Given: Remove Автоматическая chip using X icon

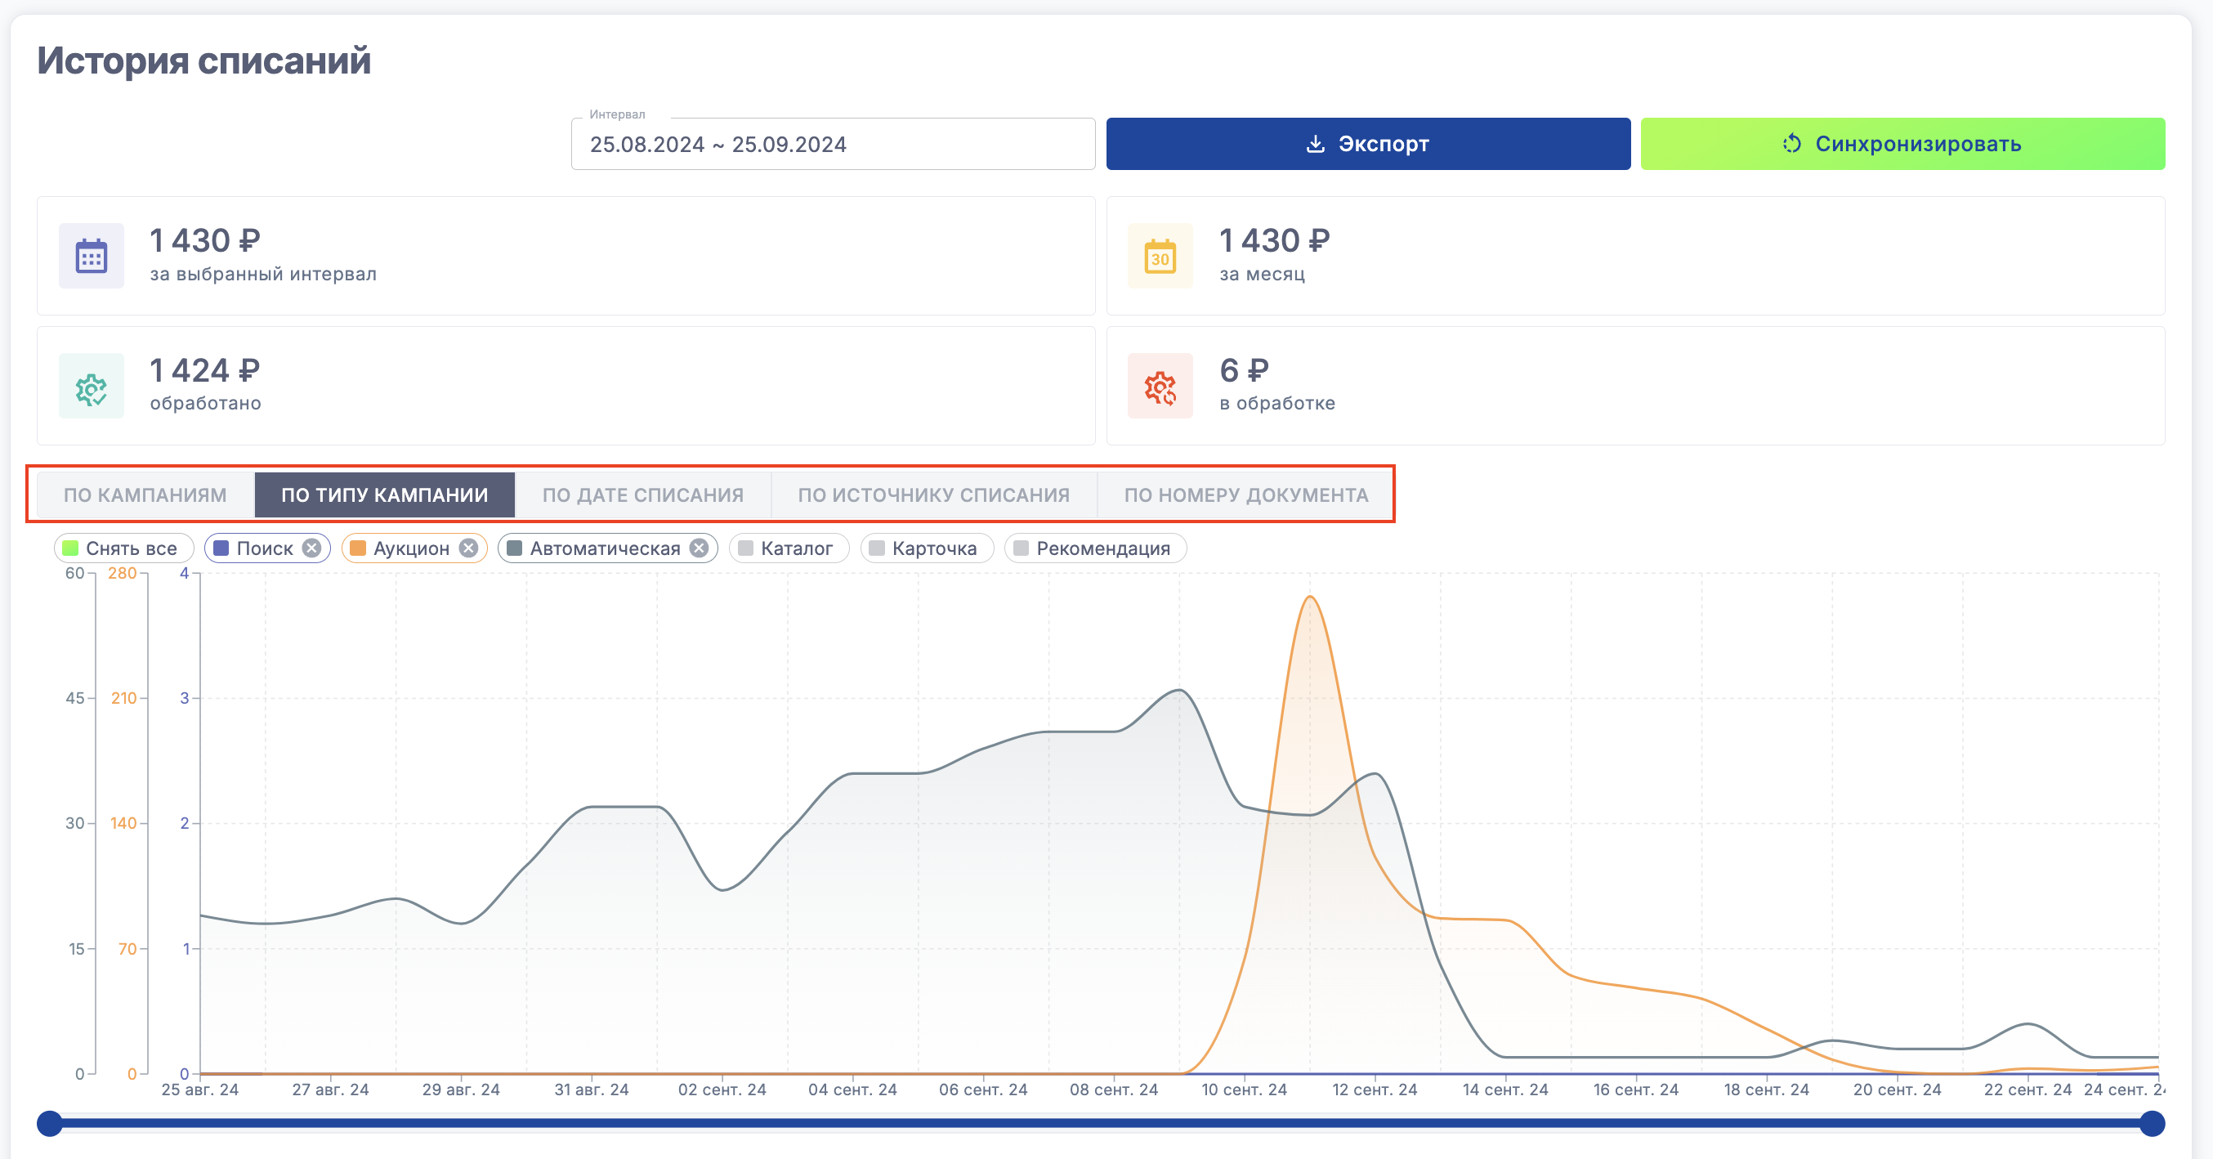Looking at the screenshot, I should click(700, 548).
